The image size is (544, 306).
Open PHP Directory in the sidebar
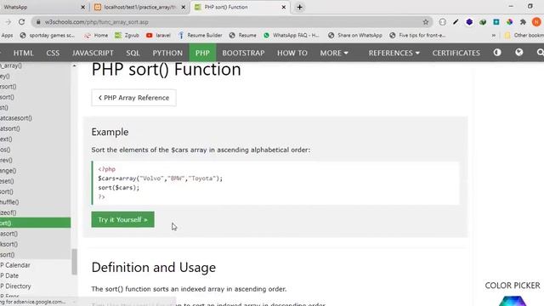click(x=35, y=286)
